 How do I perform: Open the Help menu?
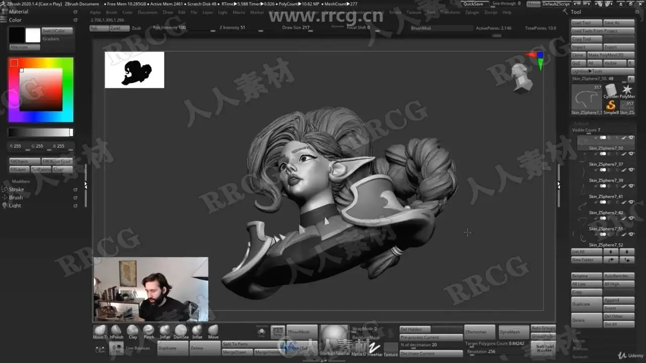click(x=507, y=12)
